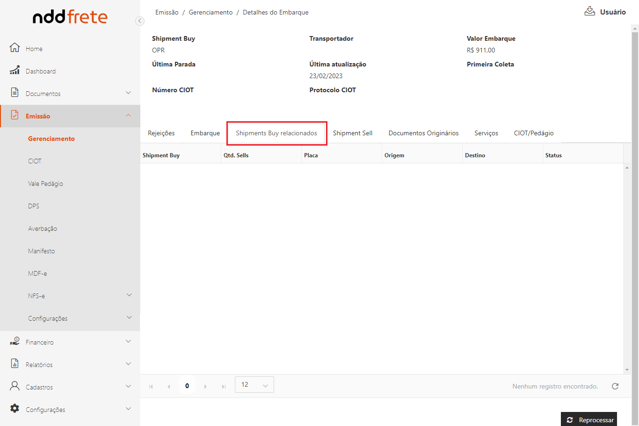Image resolution: width=639 pixels, height=426 pixels.
Task: Open the CIOT/Pedágio tab
Action: tap(533, 133)
